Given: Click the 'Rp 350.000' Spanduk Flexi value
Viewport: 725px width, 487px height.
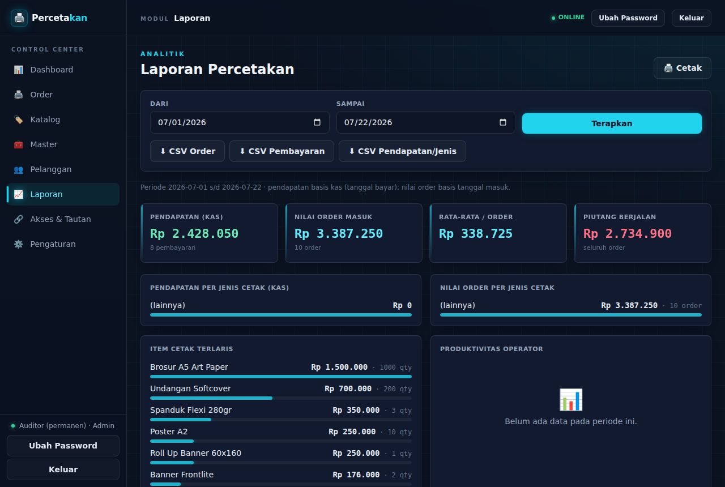Looking at the screenshot, I should 356,410.
